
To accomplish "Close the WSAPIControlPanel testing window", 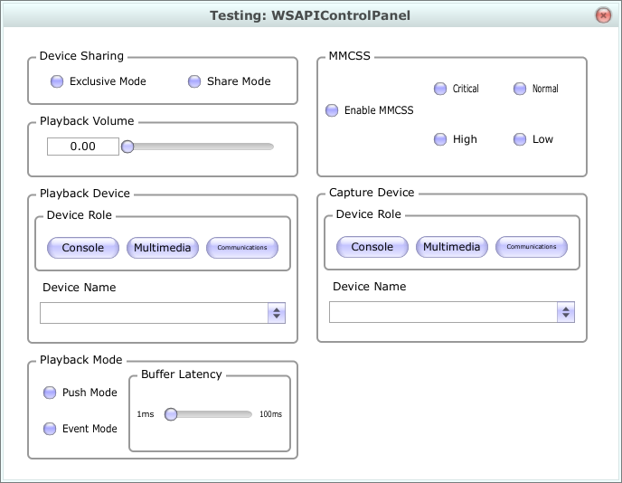I will (603, 15).
